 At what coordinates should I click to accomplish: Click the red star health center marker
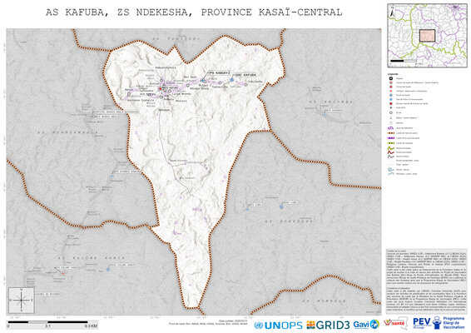(x=161, y=88)
